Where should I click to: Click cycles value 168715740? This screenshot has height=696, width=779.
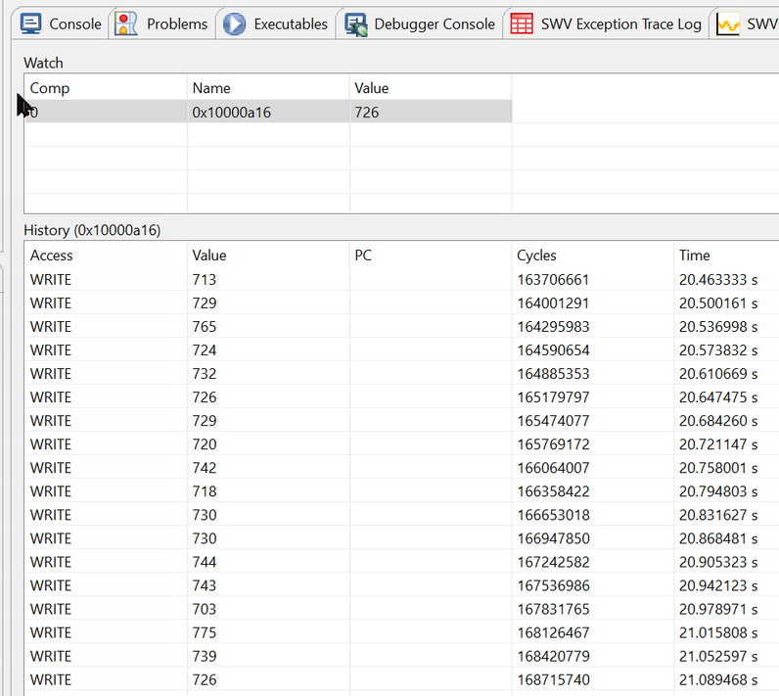coord(553,679)
